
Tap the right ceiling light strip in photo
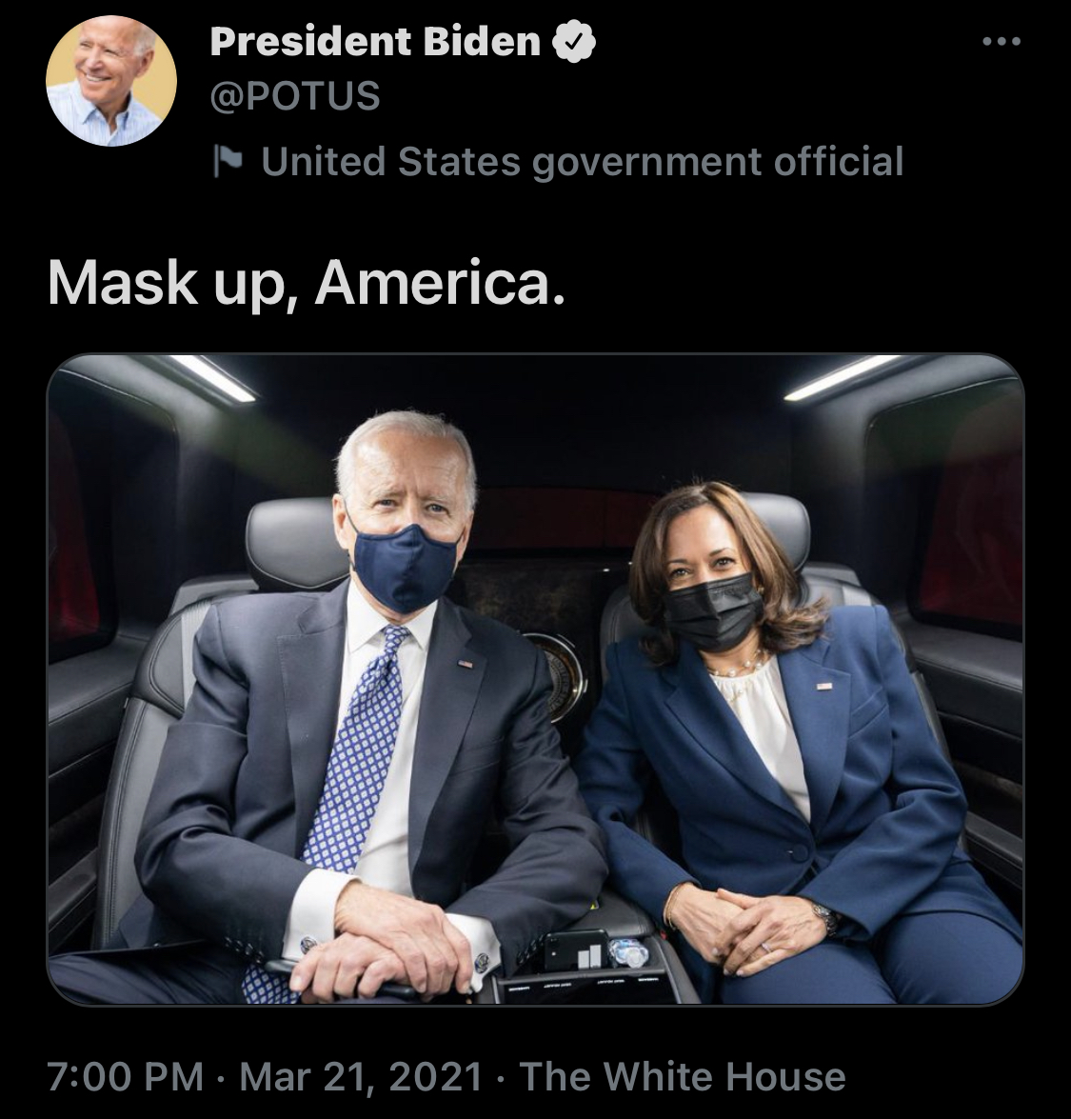(842, 377)
